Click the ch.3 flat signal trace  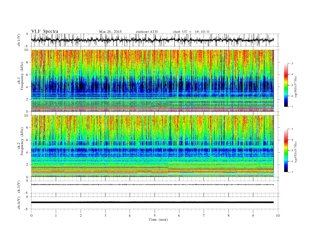152,185
